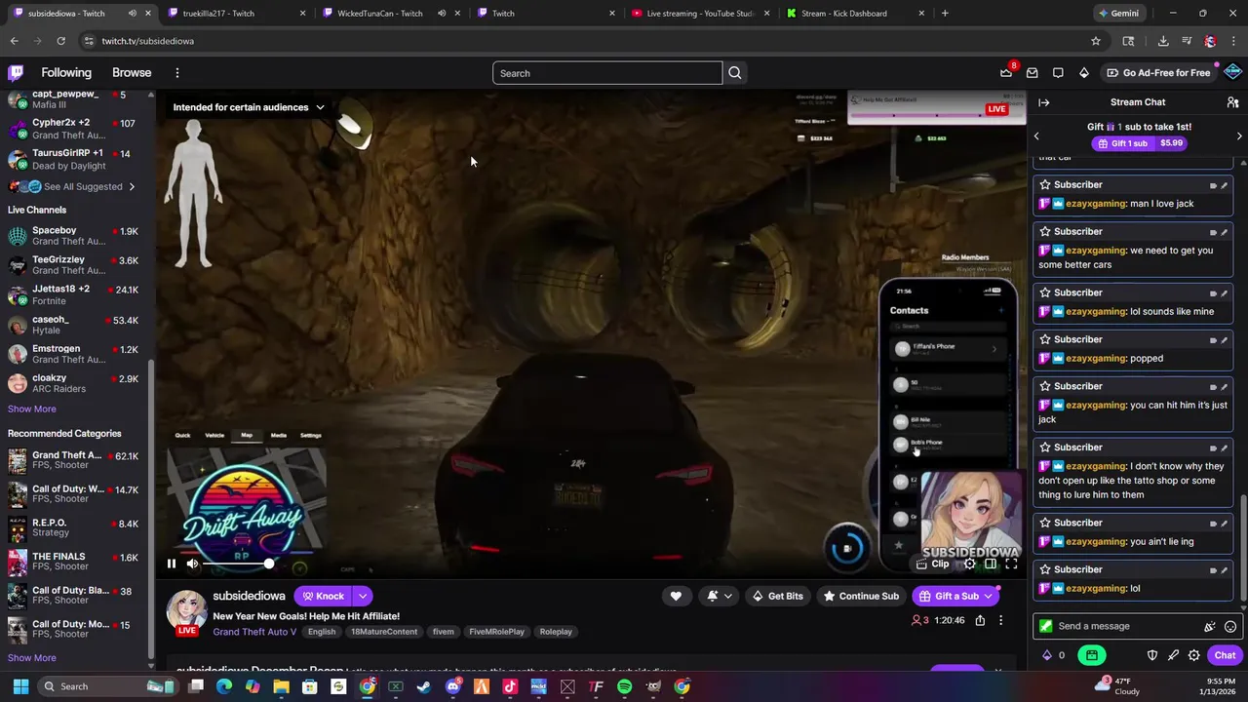Open the Twitch home logo
Screen dimensions: 1248x702
coord(16,73)
